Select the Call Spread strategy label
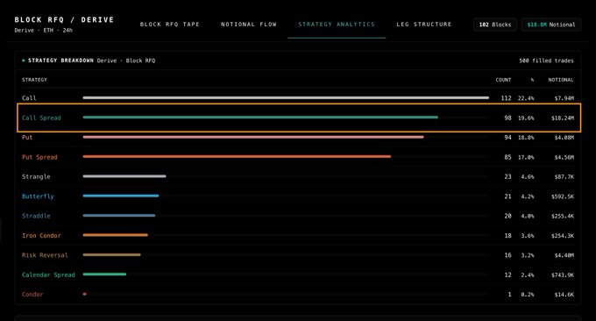The image size is (596, 321). click(41, 118)
